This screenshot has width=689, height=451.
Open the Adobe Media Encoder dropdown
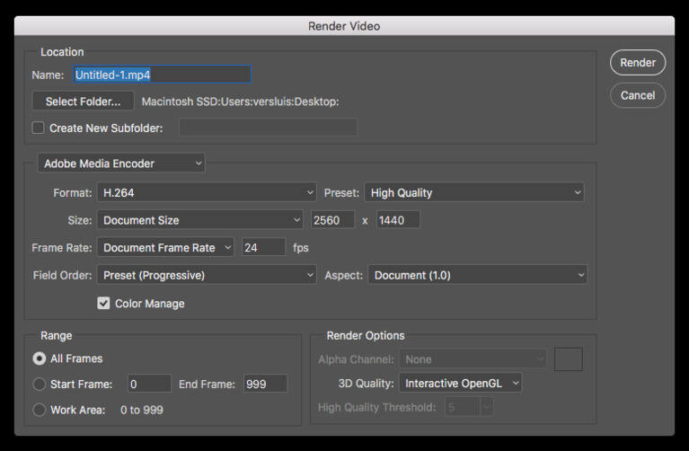click(x=121, y=164)
